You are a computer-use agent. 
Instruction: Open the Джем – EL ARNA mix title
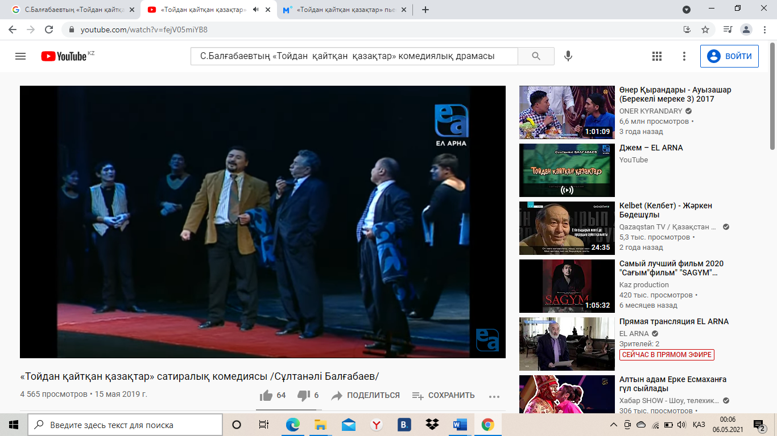click(651, 148)
